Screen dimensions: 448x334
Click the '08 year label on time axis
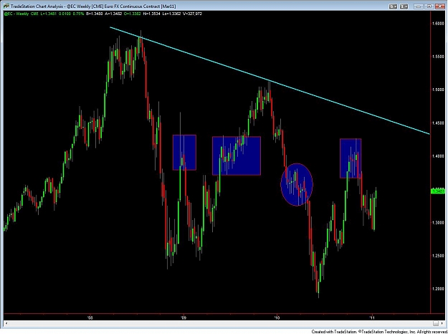point(90,317)
